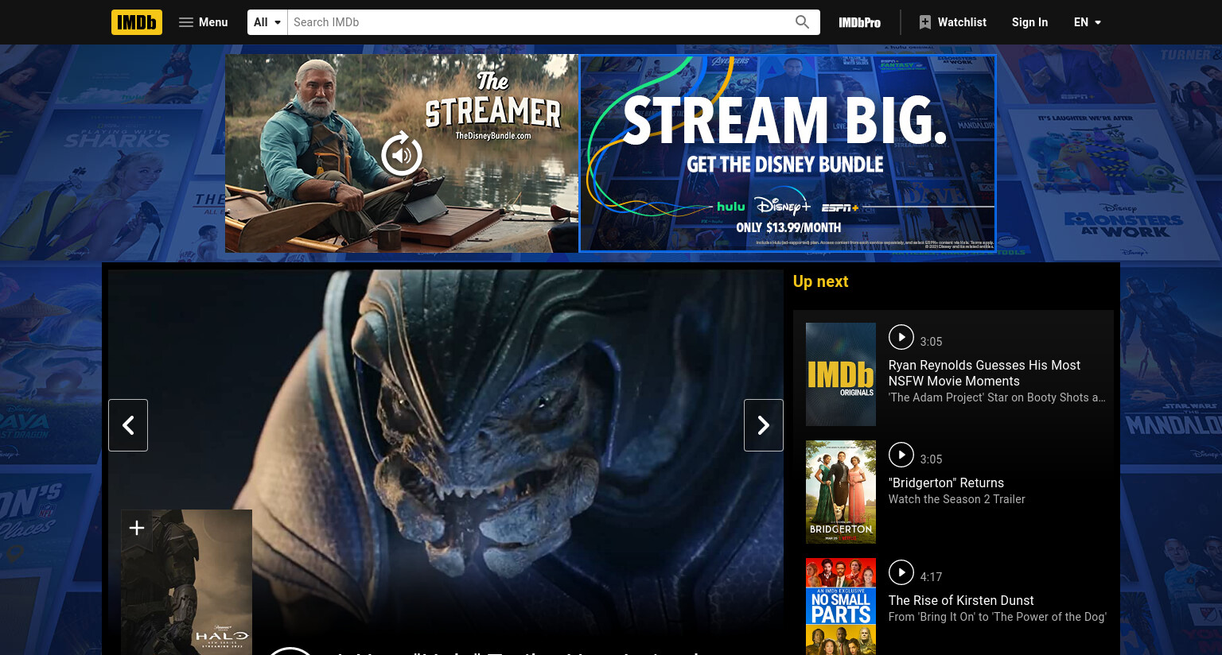The image size is (1222, 655).
Task: Play the Ryan Reynolds video
Action: [901, 337]
